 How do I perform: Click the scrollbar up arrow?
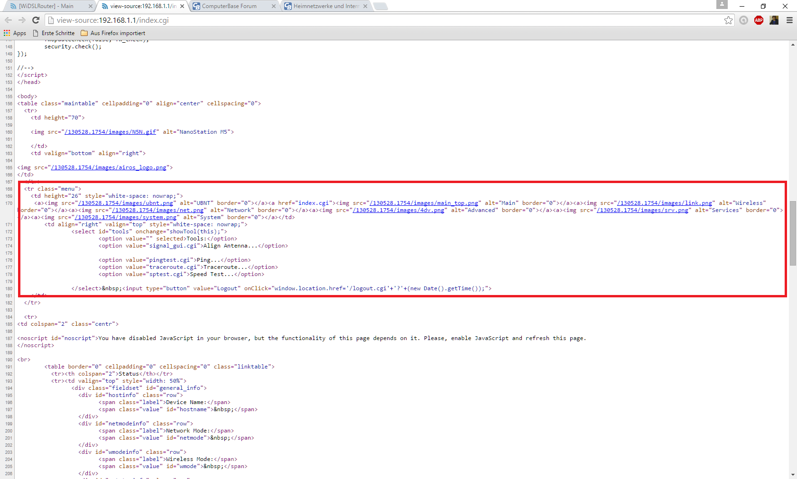tap(793, 45)
